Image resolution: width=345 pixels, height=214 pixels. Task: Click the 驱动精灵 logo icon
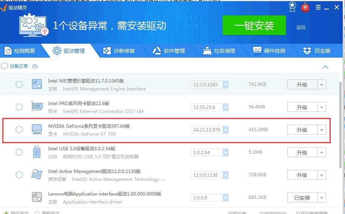pos(3,8)
